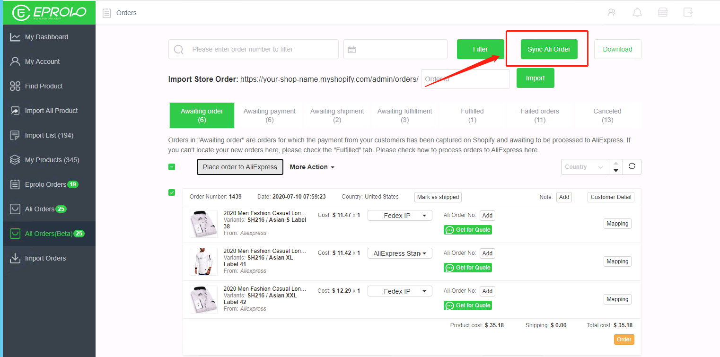Viewport: 720px width, 357px height.
Task: Focus the Order id import field
Action: [465, 79]
